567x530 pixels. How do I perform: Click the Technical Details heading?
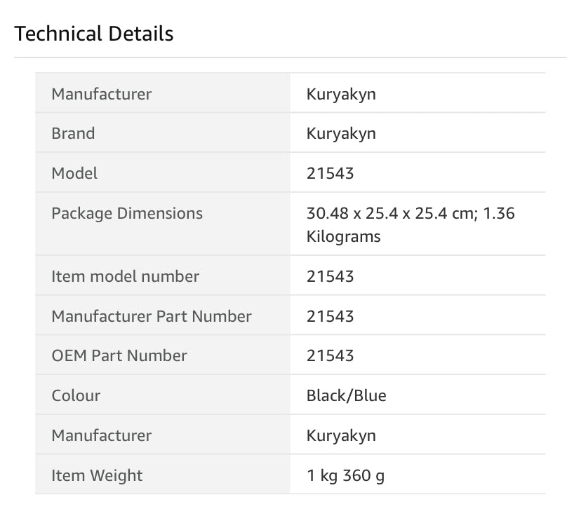tap(94, 34)
